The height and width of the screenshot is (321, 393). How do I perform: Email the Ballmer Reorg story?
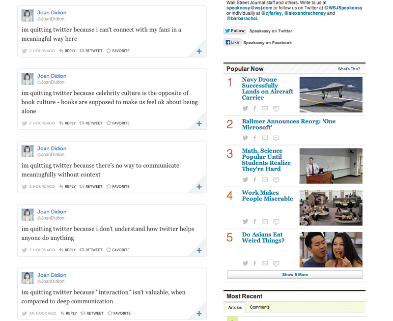265,138
